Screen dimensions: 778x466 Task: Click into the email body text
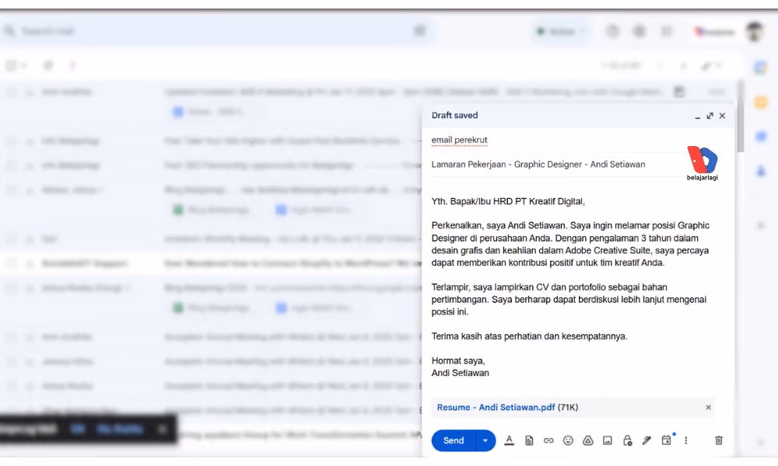[570, 287]
